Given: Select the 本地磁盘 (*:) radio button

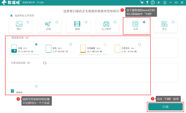Looking at the screenshot, I should (x=105, y=44).
